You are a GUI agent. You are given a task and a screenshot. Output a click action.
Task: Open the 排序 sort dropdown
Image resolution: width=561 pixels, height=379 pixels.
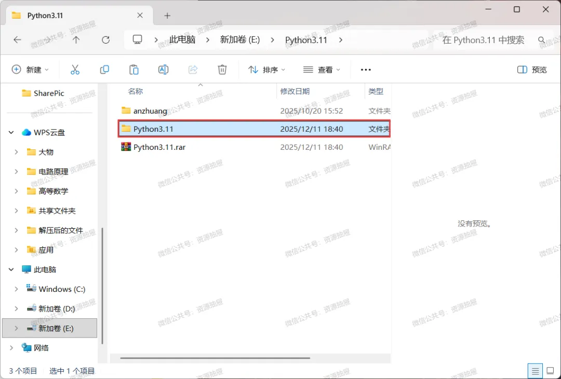click(x=267, y=69)
